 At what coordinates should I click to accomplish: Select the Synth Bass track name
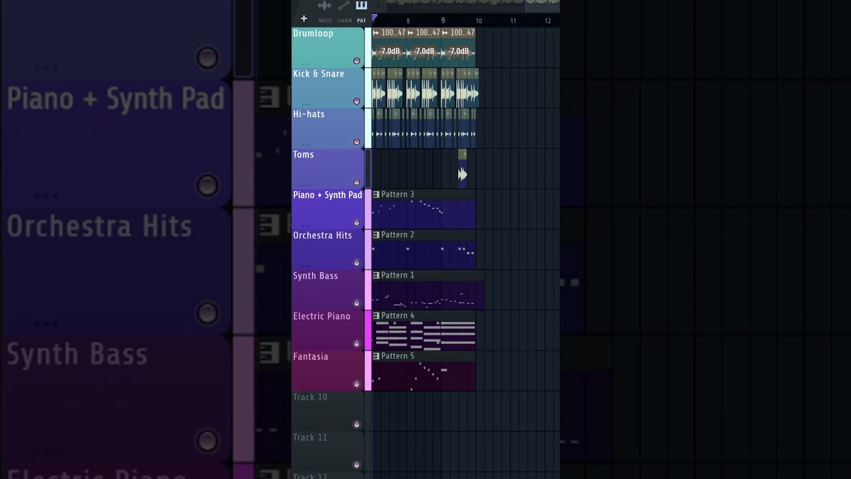315,276
